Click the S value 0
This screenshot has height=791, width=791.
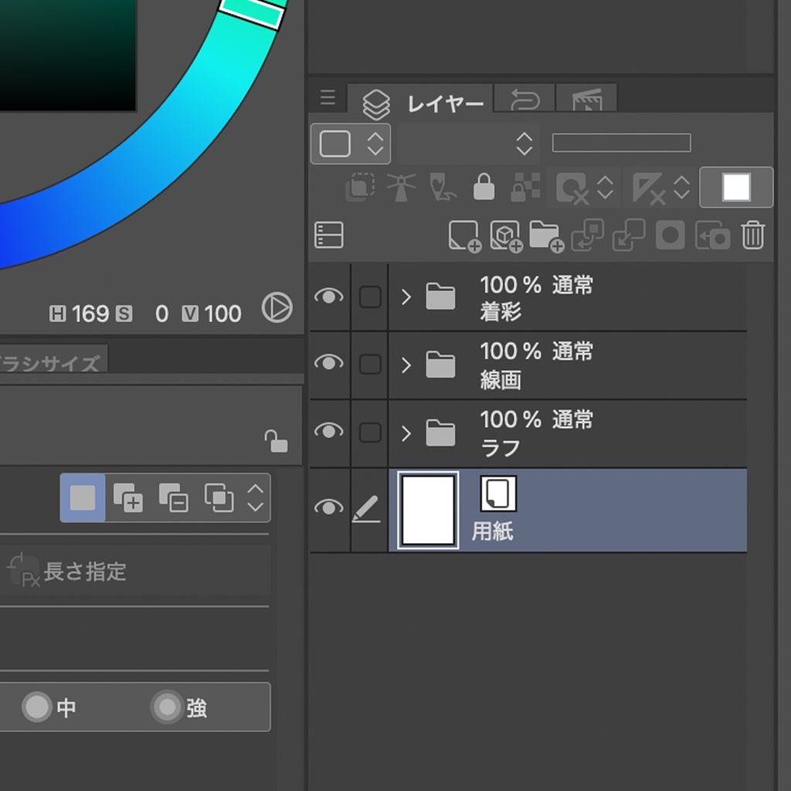point(161,314)
